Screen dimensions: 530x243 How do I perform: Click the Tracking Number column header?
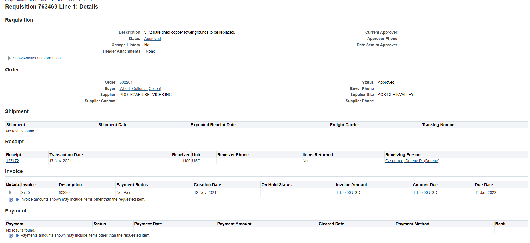[x=439, y=125]
